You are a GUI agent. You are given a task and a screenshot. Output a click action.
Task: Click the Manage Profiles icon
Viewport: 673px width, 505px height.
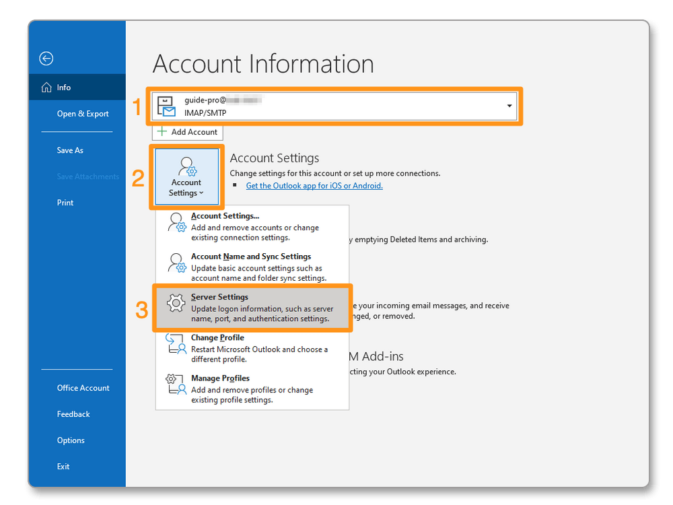[176, 384]
